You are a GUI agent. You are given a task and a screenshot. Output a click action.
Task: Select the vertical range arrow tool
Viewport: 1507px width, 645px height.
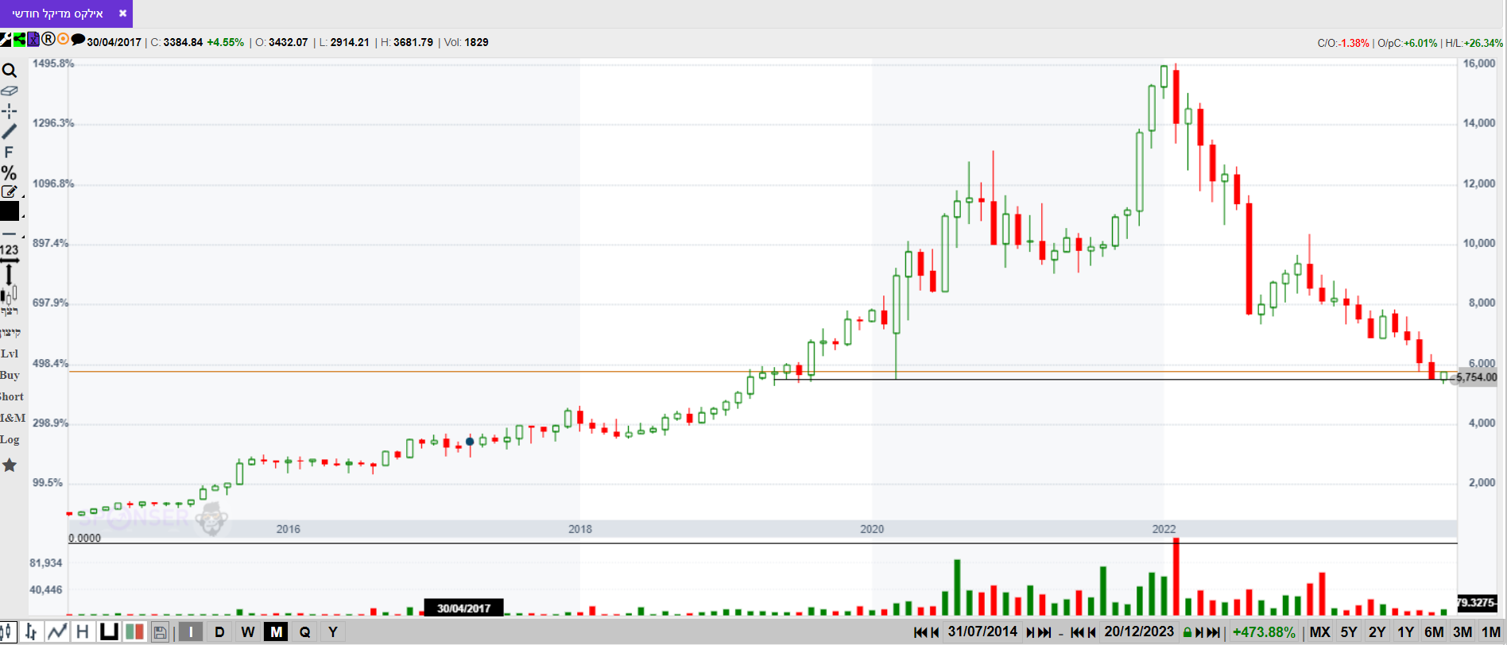pos(10,275)
